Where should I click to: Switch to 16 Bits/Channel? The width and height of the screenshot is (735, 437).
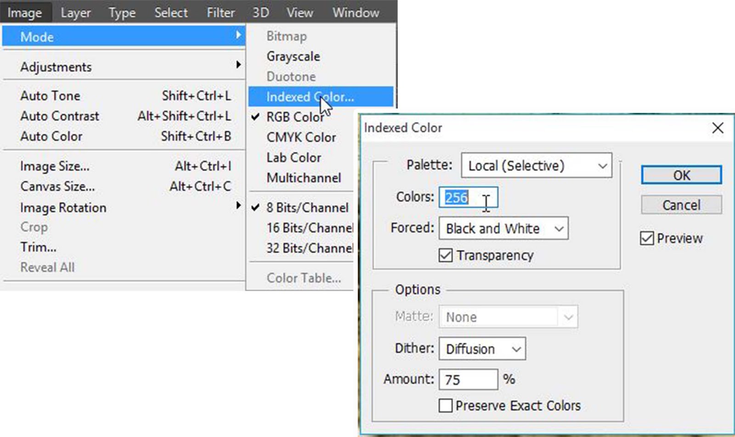(x=309, y=228)
